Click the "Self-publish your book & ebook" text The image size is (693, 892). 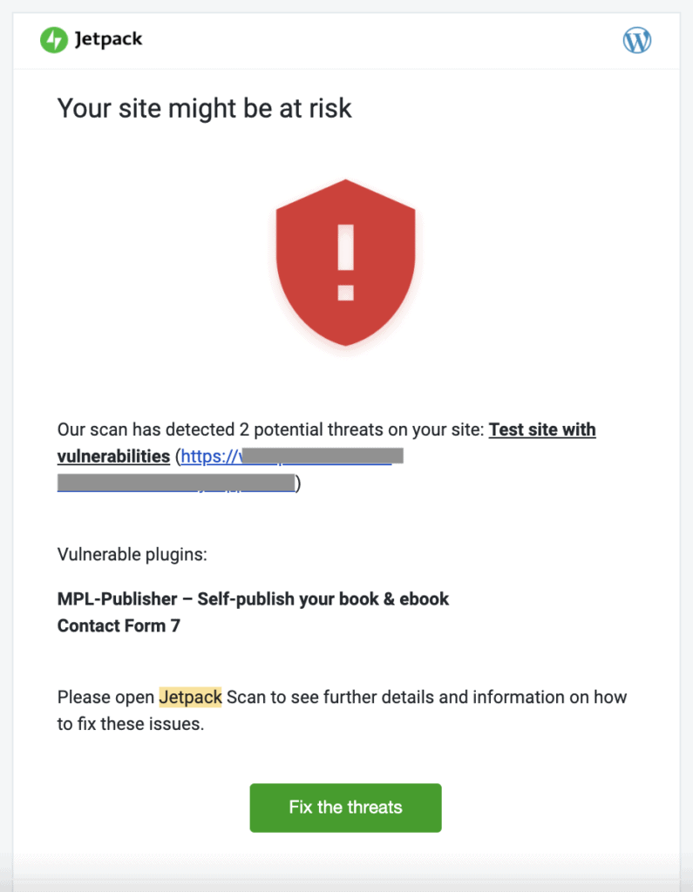(x=323, y=599)
